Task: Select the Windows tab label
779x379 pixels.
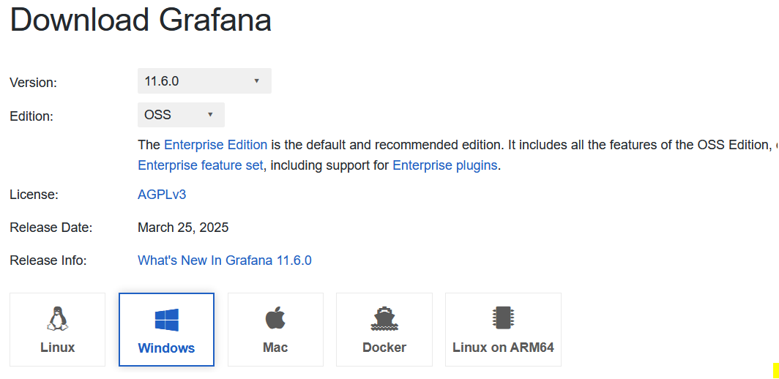Action: pyautogui.click(x=166, y=348)
